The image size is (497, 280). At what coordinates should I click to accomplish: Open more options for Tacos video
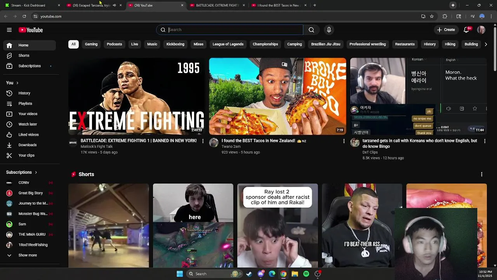click(344, 141)
